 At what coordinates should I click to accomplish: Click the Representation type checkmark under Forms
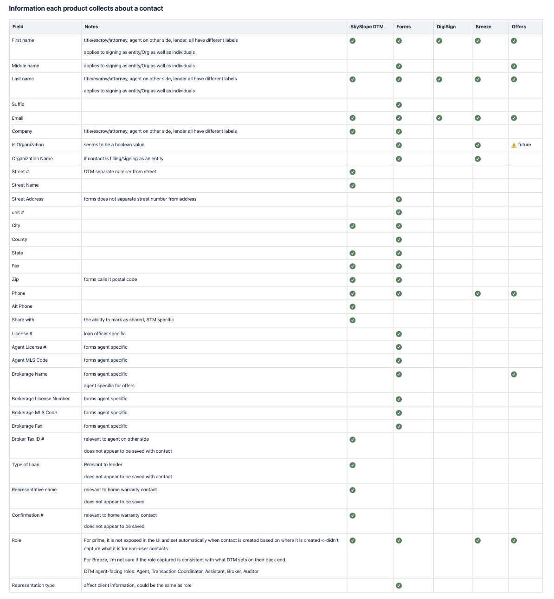[x=399, y=586]
